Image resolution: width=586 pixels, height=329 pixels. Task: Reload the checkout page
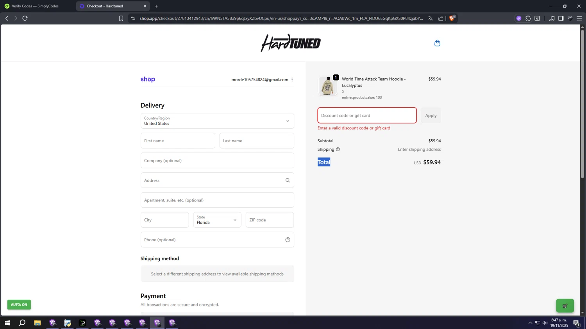pos(25,18)
